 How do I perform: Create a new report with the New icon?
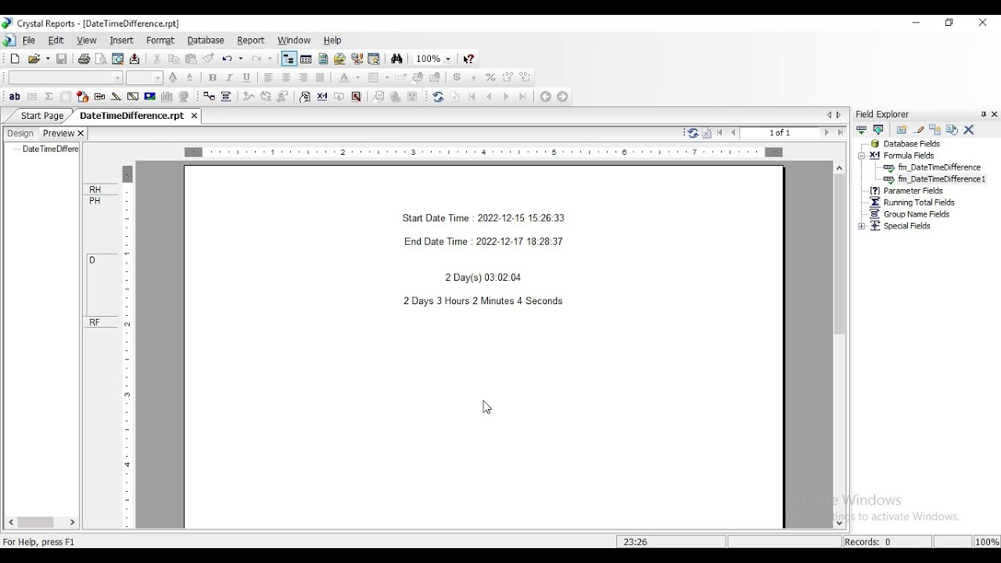click(x=15, y=59)
